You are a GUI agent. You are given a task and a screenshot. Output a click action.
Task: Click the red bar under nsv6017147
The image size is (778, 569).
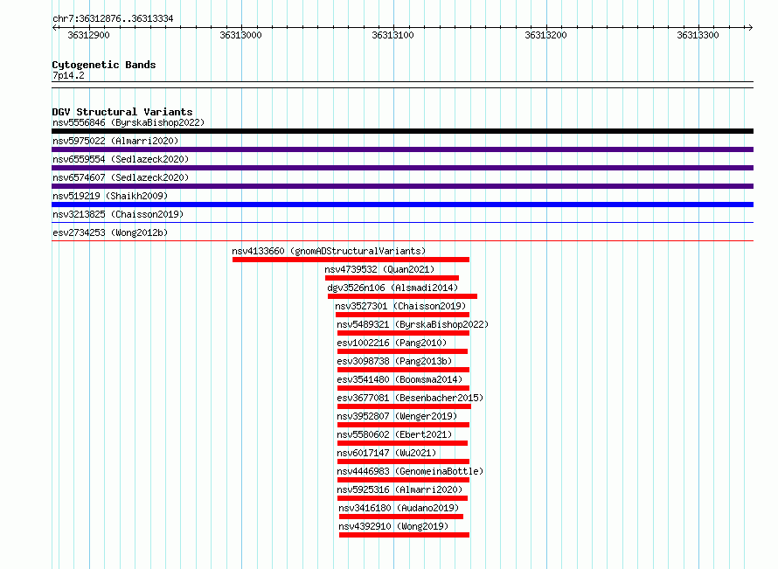click(403, 461)
